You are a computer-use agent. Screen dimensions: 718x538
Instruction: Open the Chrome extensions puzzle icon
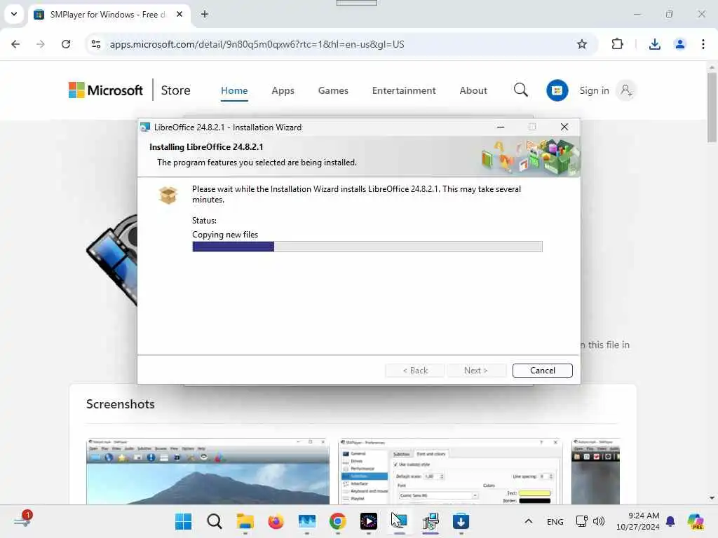tap(617, 44)
